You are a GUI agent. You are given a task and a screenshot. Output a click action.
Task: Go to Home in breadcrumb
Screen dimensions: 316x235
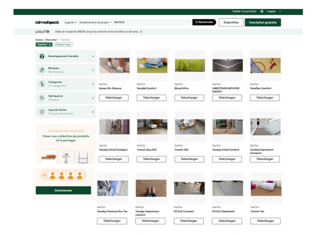[x=39, y=40]
